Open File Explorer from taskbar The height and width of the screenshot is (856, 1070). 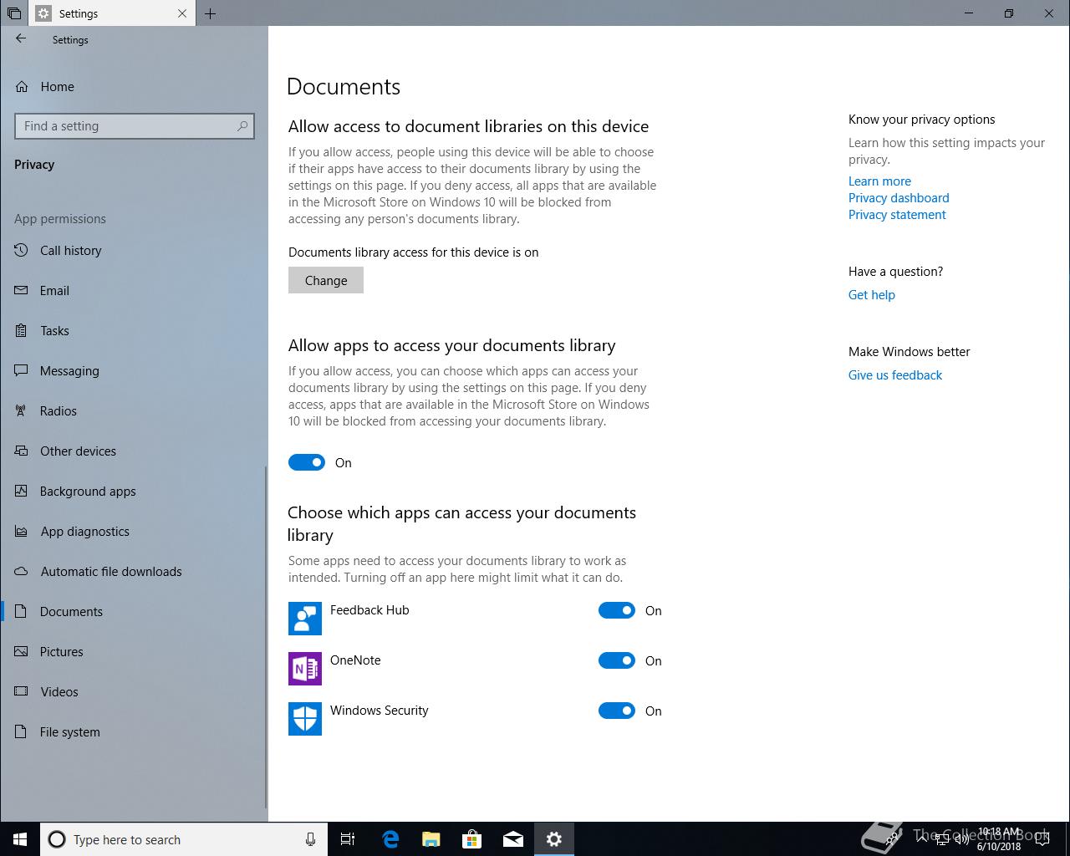(431, 839)
